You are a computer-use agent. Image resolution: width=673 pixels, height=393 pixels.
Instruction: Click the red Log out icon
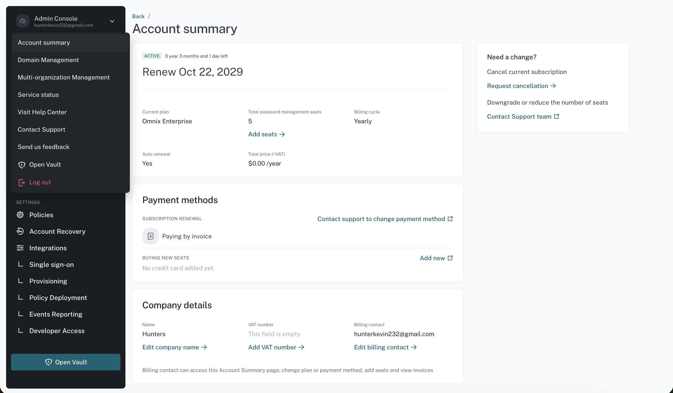tap(22, 182)
